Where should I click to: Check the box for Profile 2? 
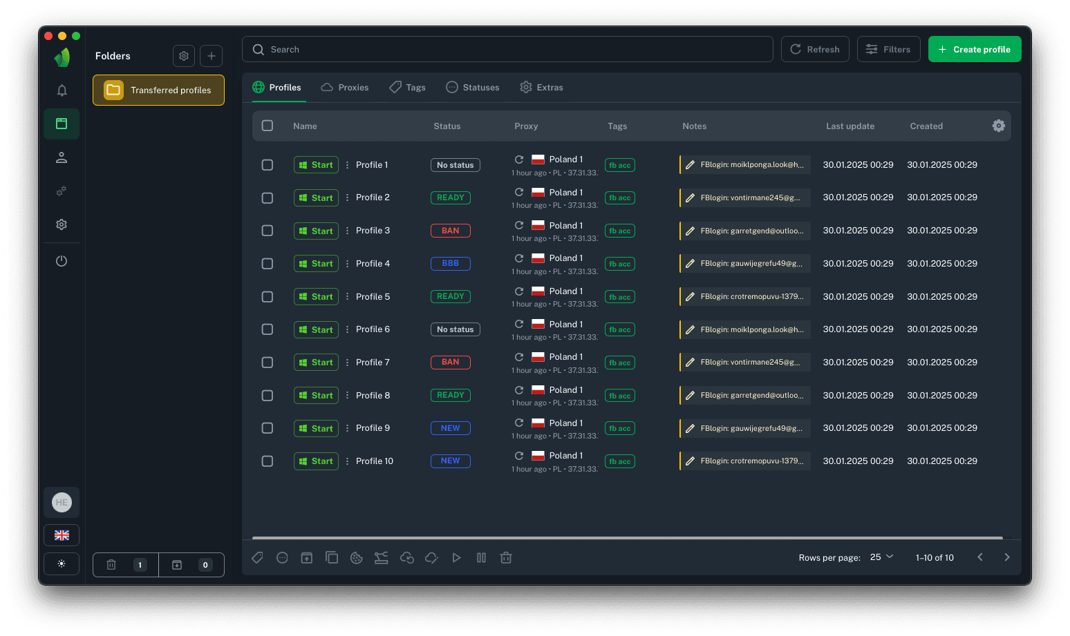[x=267, y=198]
